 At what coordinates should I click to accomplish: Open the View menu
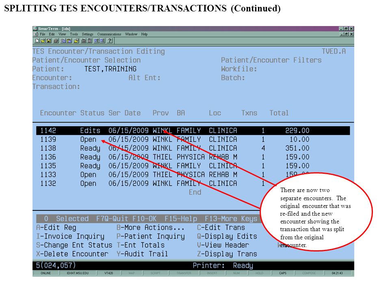[x=62, y=34]
